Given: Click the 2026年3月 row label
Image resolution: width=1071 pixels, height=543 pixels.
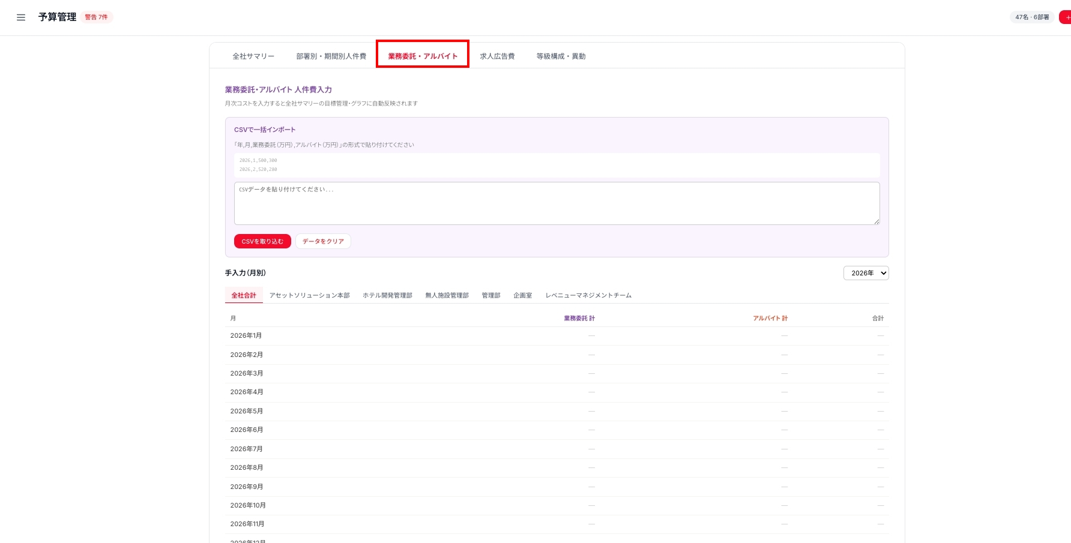Looking at the screenshot, I should (247, 374).
